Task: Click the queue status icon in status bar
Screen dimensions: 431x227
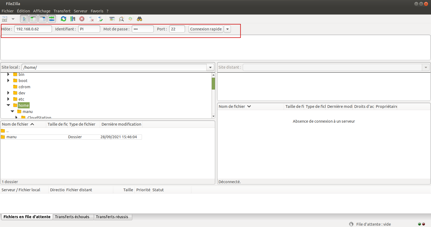Action: 351,224
